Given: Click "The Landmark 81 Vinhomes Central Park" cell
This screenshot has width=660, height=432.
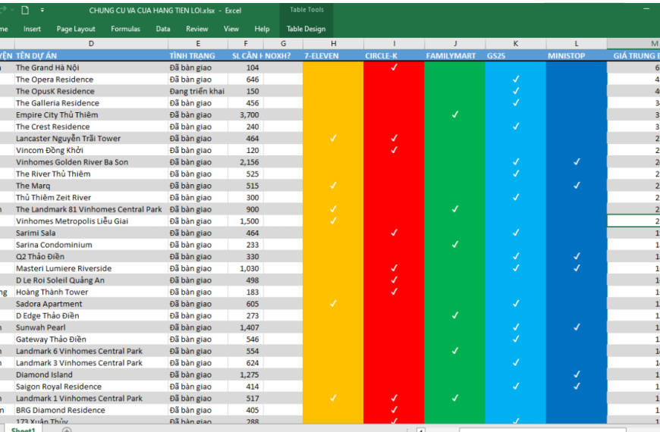Looking at the screenshot, I should [x=91, y=209].
